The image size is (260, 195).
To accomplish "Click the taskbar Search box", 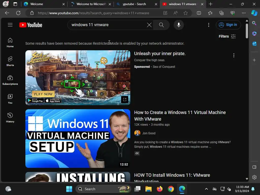I will [x=103, y=189].
